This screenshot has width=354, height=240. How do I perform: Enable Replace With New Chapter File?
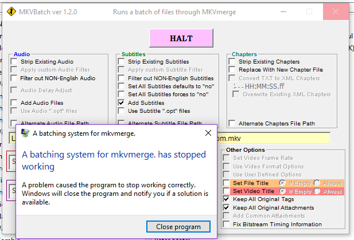point(232,70)
